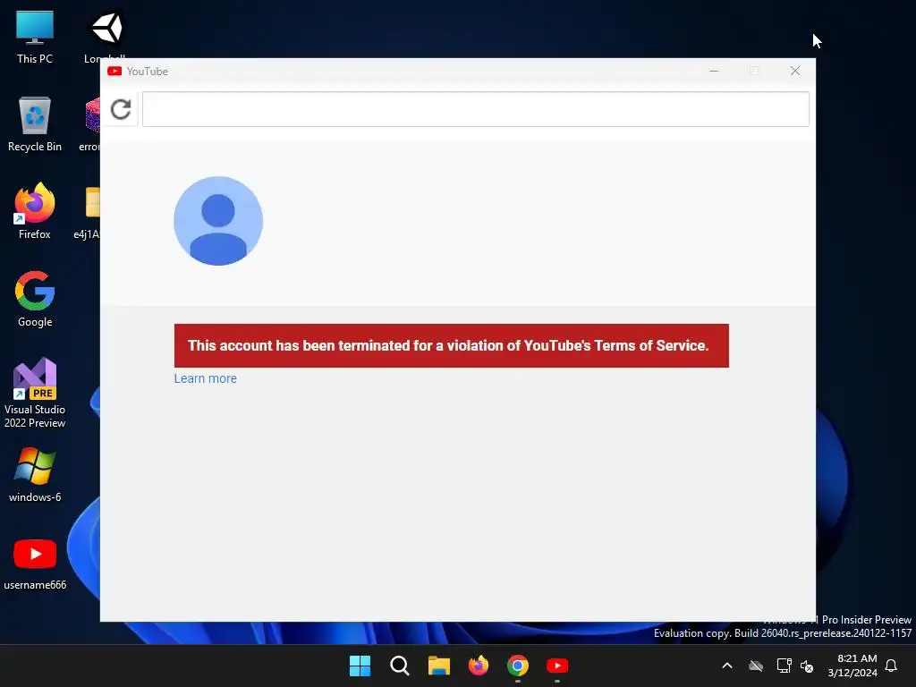This screenshot has height=687, width=916.
Task: Select the Google desktop icon
Action: point(35,299)
